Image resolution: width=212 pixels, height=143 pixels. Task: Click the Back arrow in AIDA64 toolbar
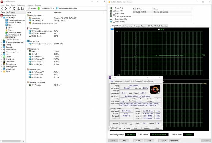[2, 9]
